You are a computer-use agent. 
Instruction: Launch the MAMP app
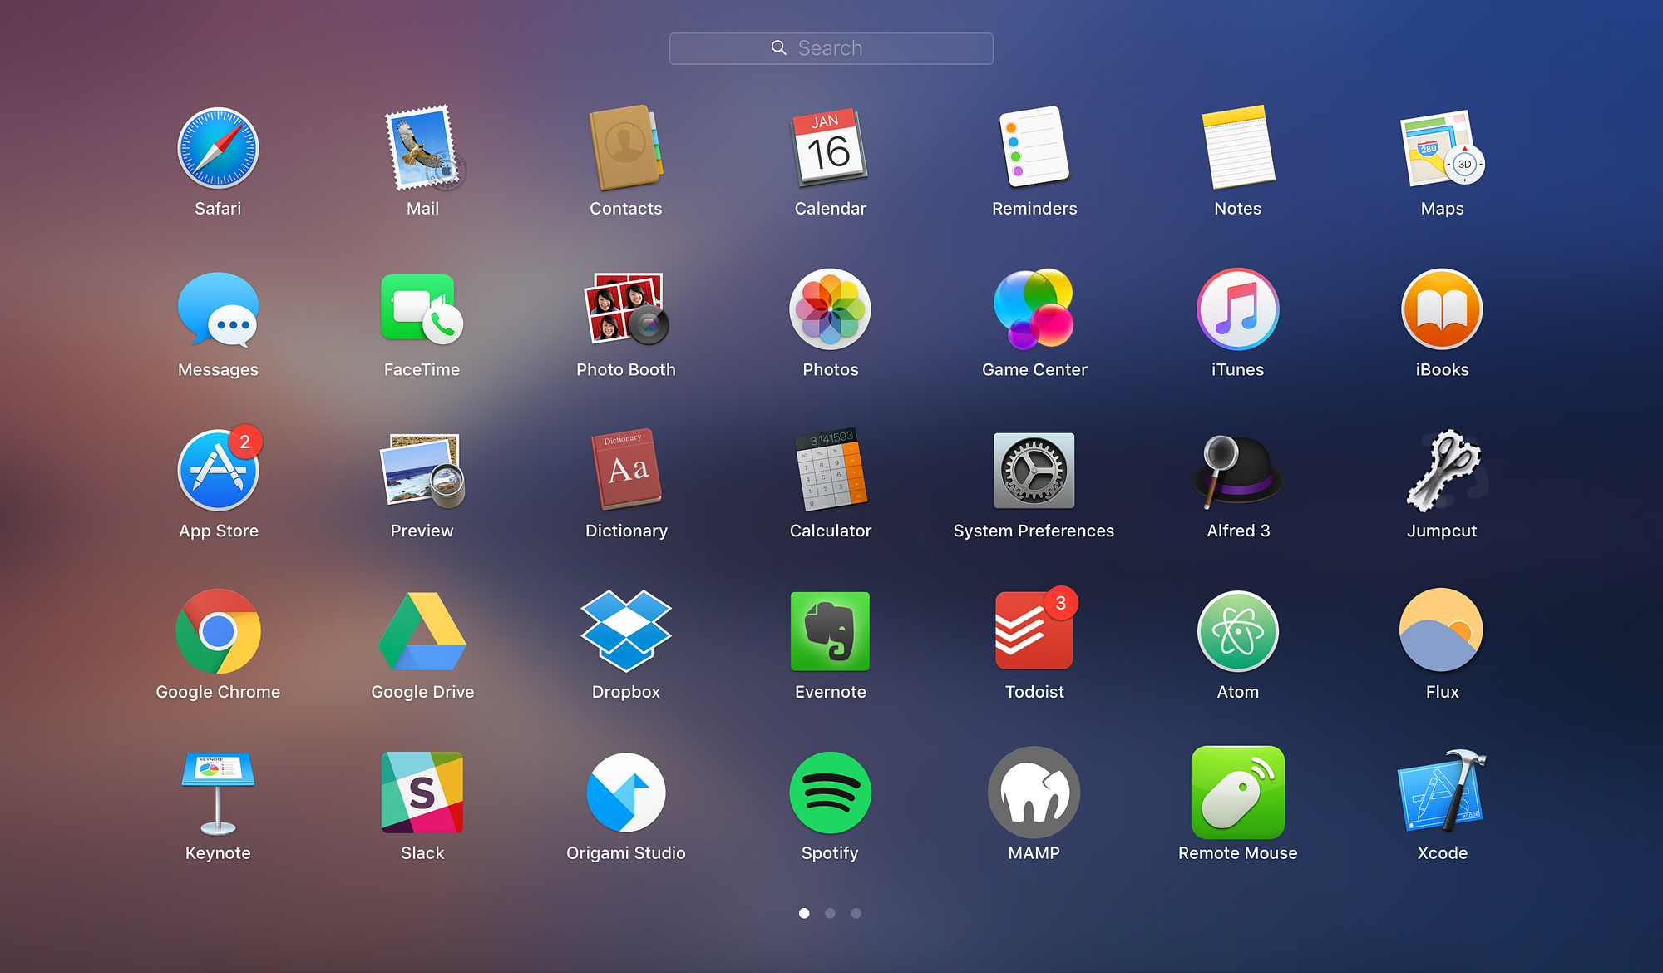tap(1034, 793)
